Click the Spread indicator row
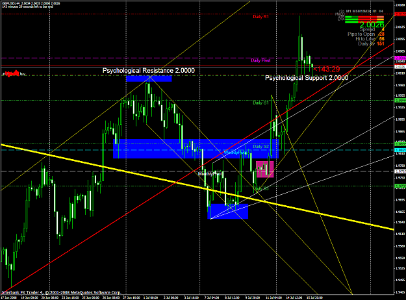The image size is (406, 300). pyautogui.click(x=372, y=29)
